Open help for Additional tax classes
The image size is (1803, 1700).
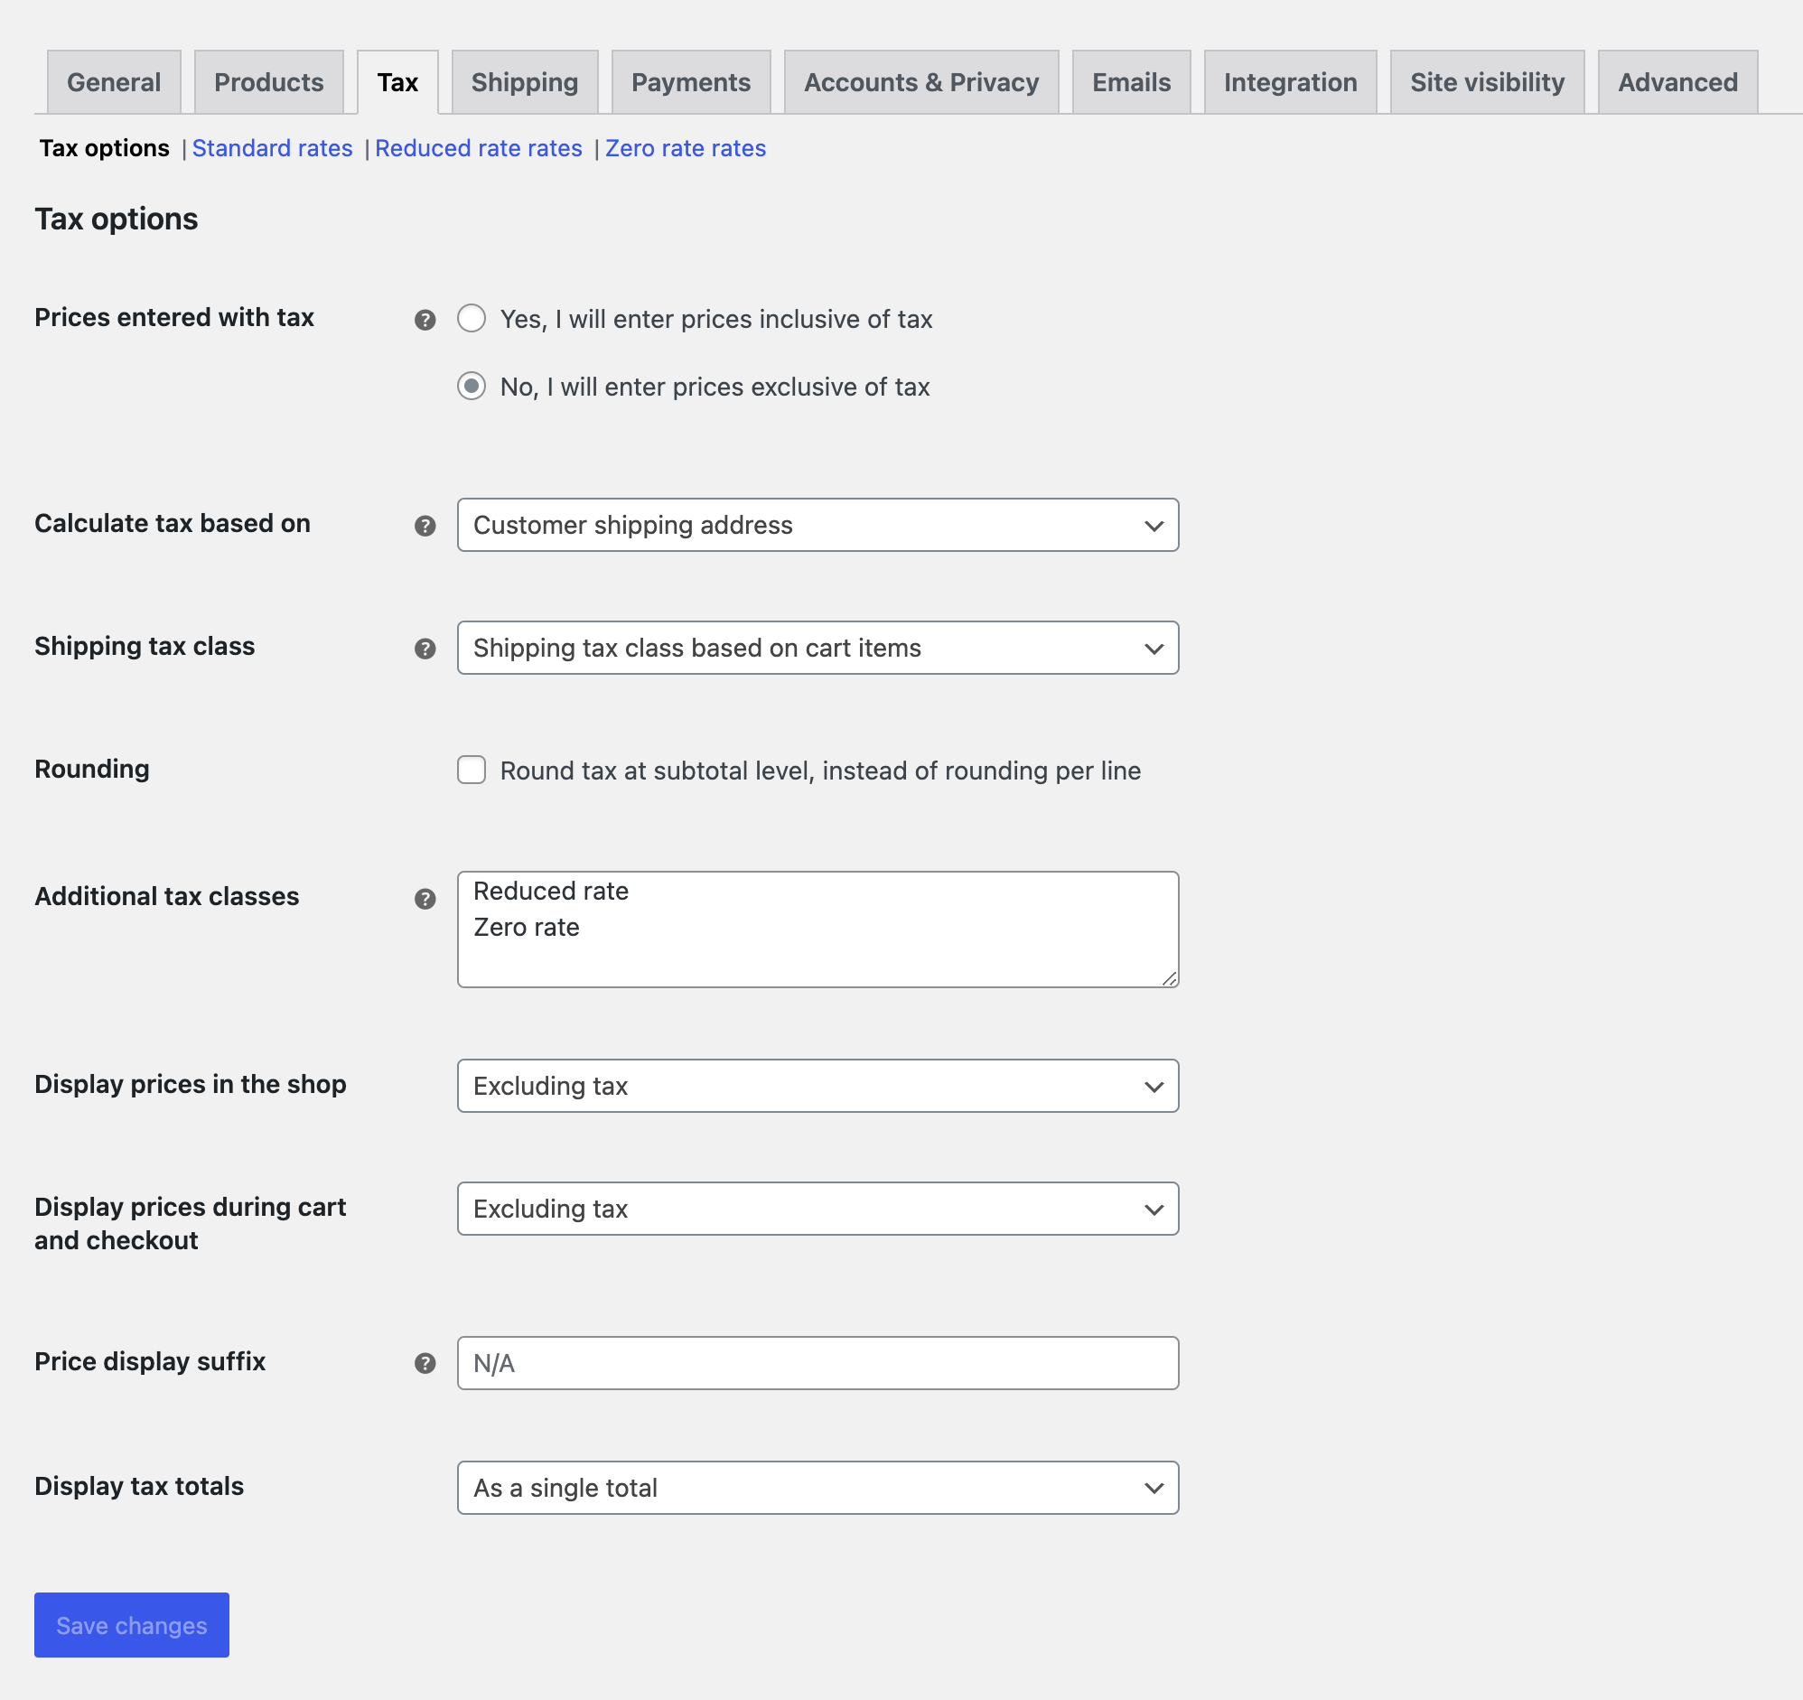click(x=425, y=898)
